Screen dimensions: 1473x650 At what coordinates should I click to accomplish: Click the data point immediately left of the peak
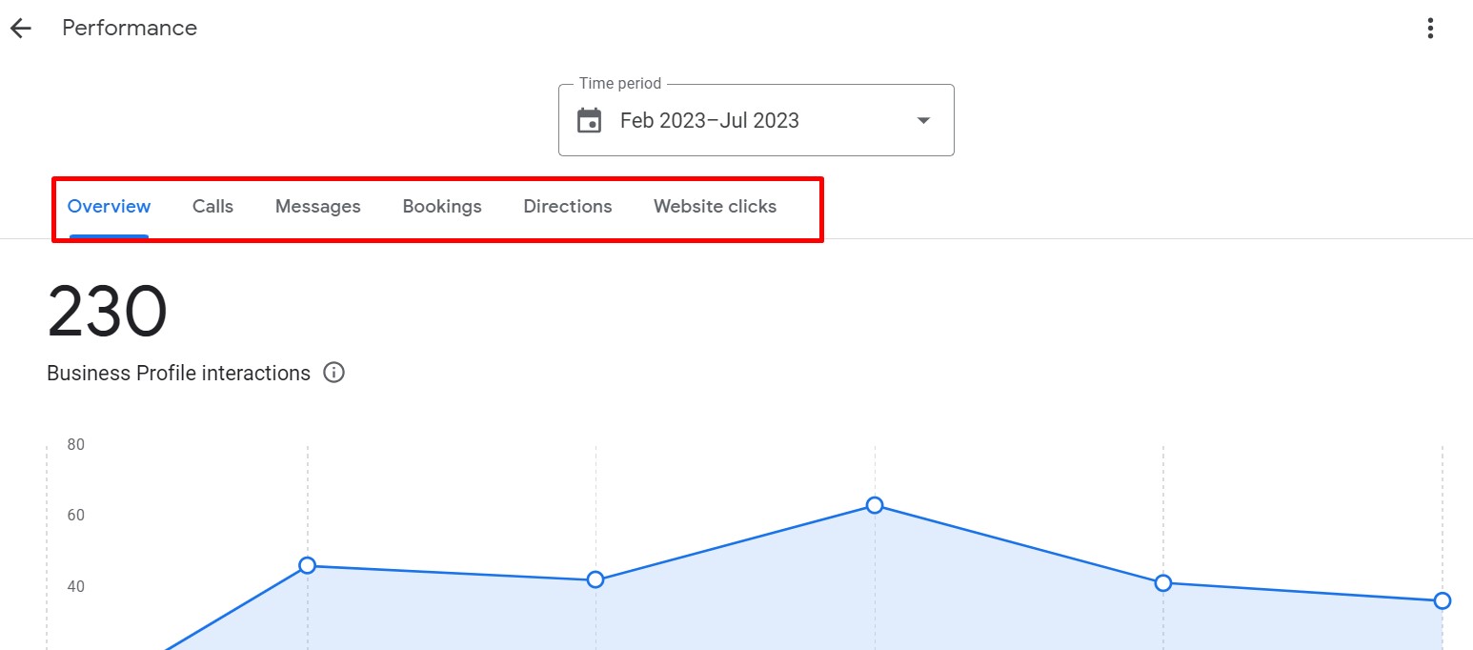(x=595, y=579)
